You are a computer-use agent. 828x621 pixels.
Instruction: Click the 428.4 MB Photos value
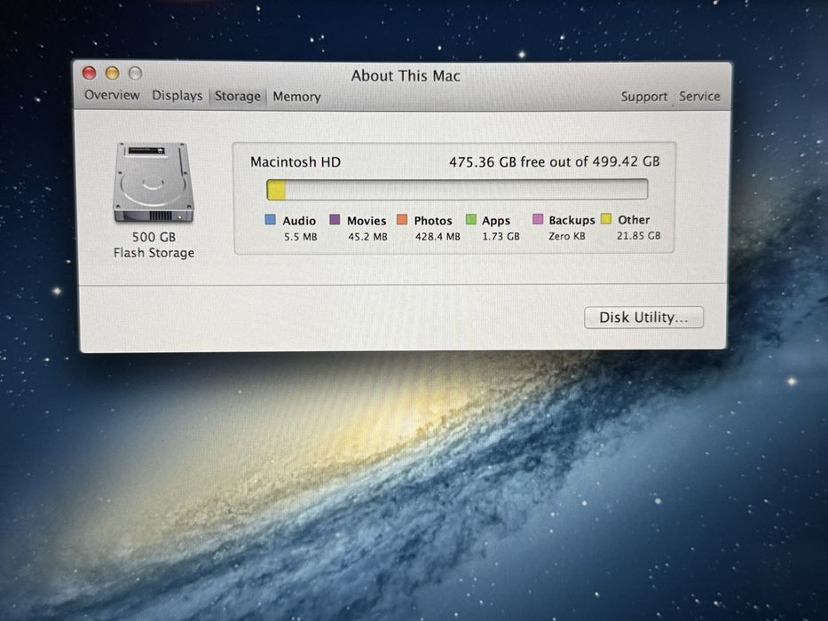[x=438, y=237]
